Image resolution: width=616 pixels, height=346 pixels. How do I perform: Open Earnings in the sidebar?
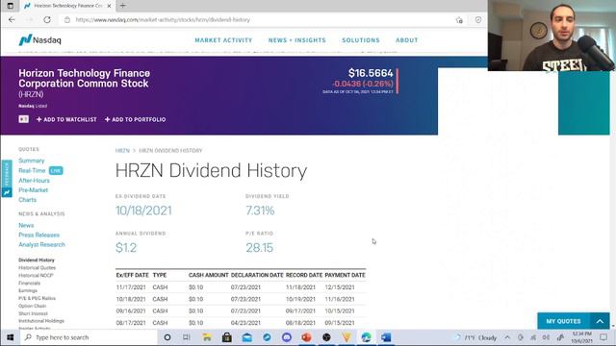(28, 290)
